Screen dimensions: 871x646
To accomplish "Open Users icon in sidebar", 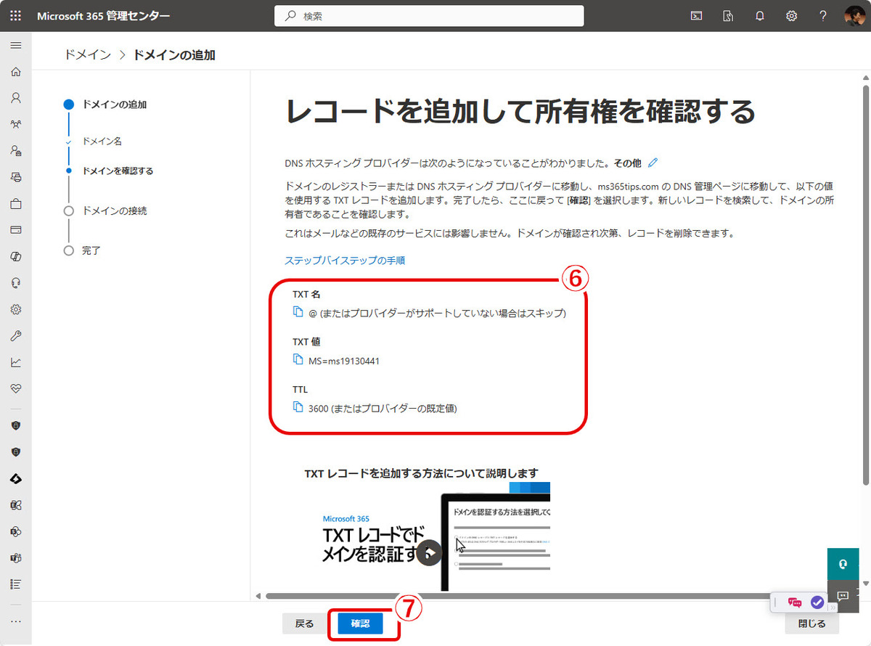I will pos(15,98).
